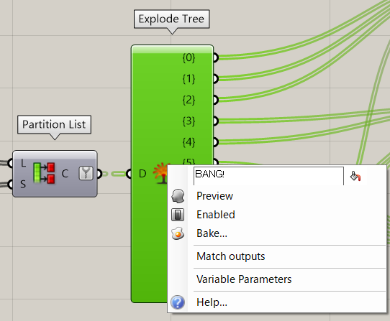Screen dimensions: 390x321
Task: Click the paint bucket icon beside the name field
Action: [x=355, y=176]
